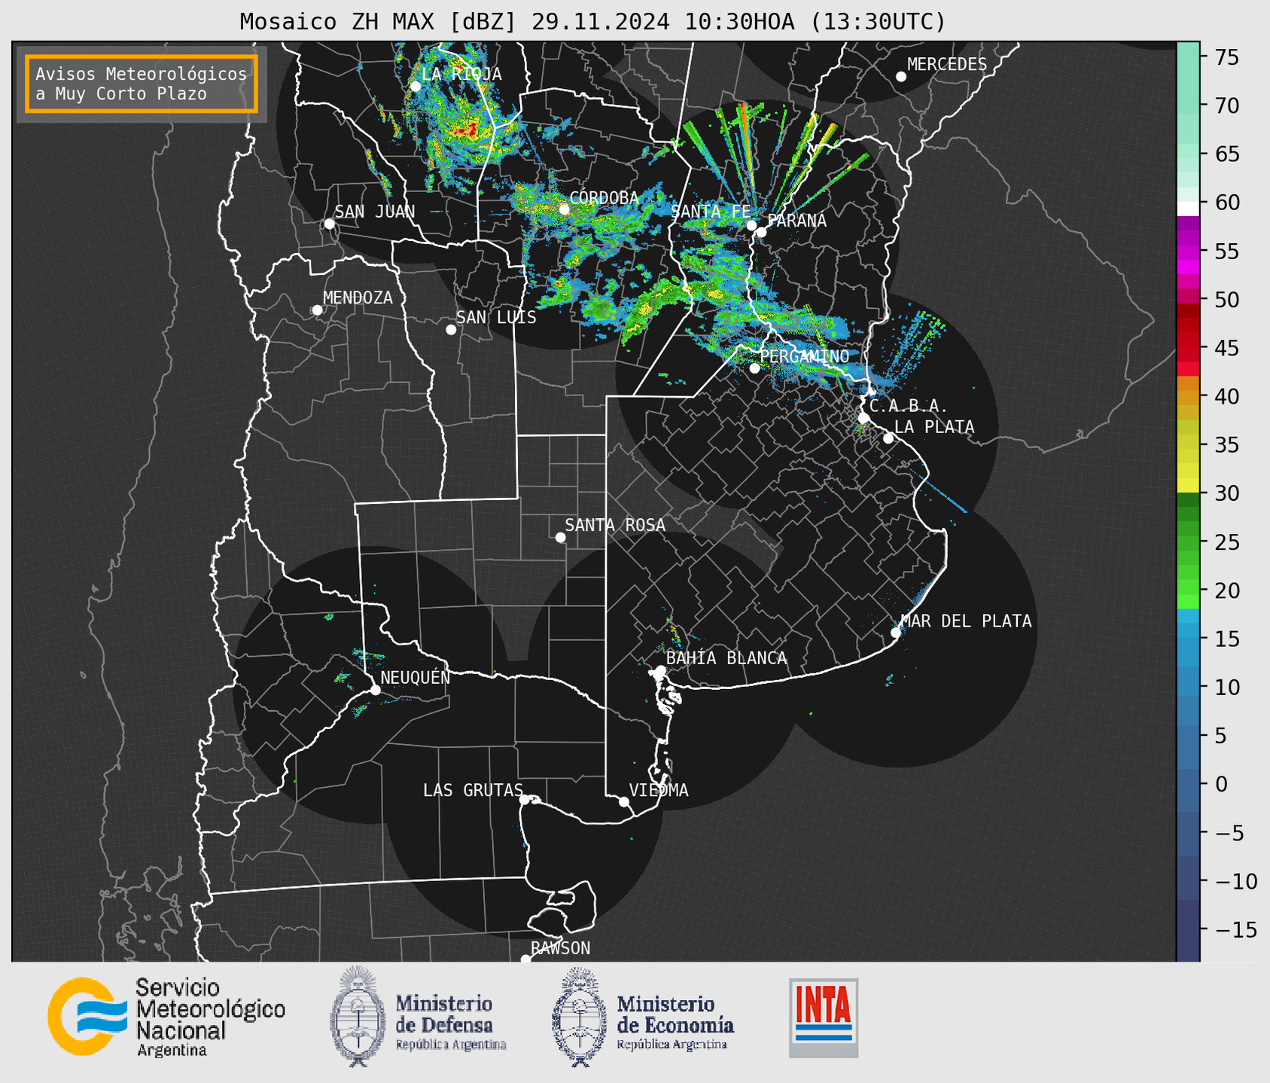The width and height of the screenshot is (1270, 1083).
Task: Click the 10 dBZ blue color band
Action: coord(1188,687)
